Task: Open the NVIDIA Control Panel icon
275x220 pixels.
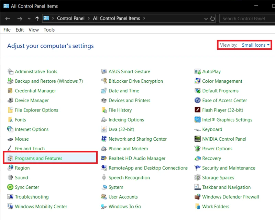Action: (197, 139)
